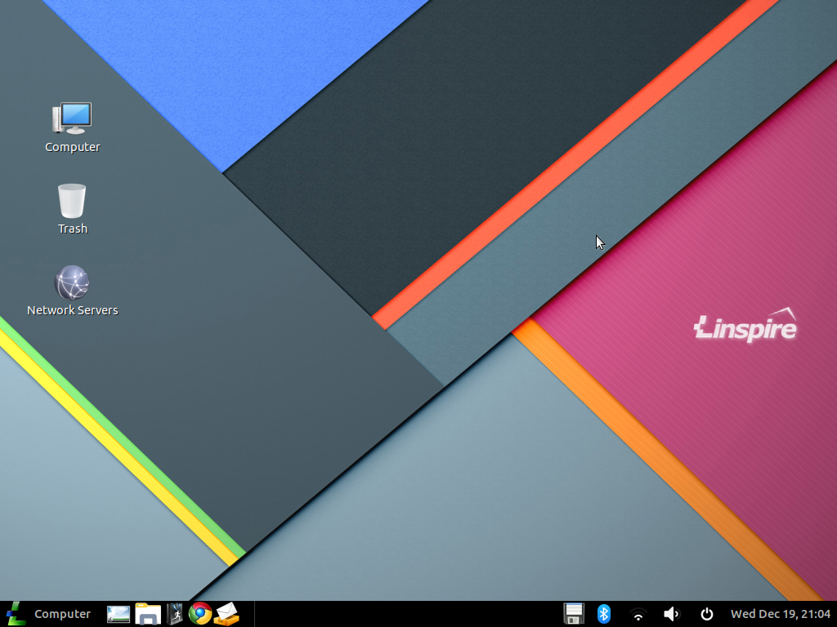Launch the image viewer from the taskbar
The width and height of the screenshot is (837, 627).
click(118, 613)
